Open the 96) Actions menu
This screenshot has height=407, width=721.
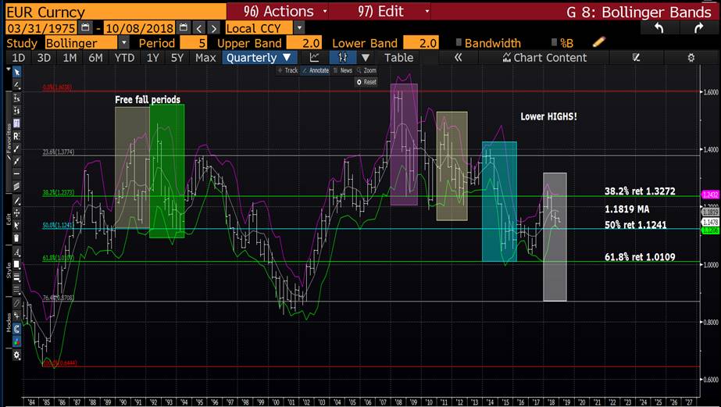(x=277, y=11)
